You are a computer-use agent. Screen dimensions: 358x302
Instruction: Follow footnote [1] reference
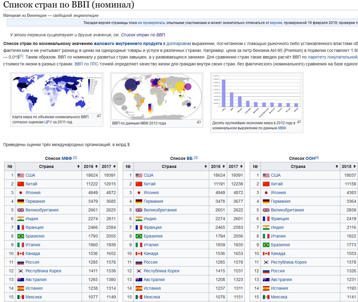click(21, 56)
